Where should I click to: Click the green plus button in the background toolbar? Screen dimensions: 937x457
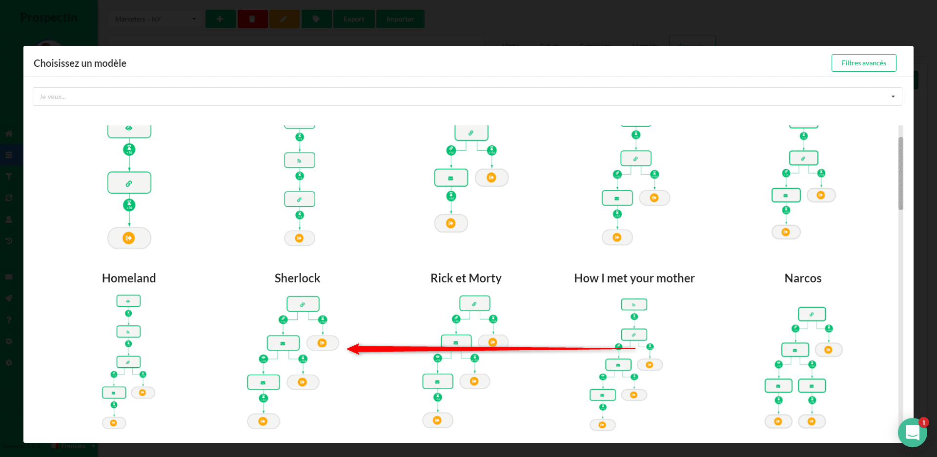(220, 19)
